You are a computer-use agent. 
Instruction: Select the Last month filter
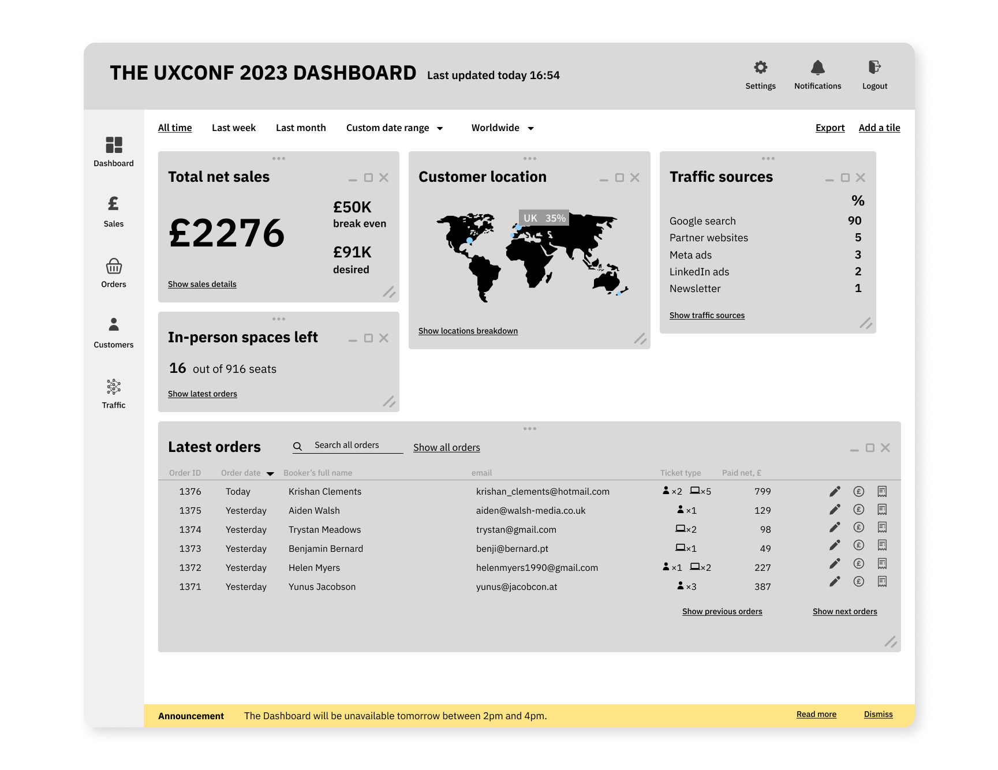pos(301,128)
